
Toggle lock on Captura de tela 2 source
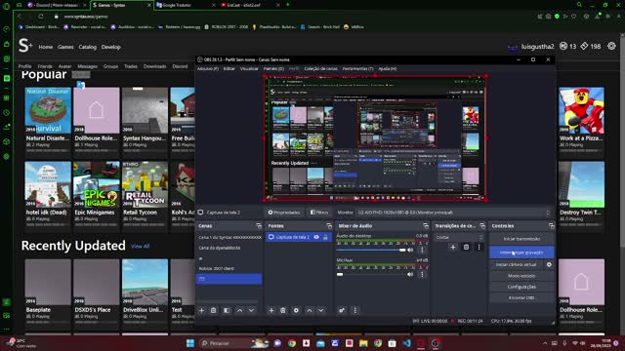pos(325,237)
